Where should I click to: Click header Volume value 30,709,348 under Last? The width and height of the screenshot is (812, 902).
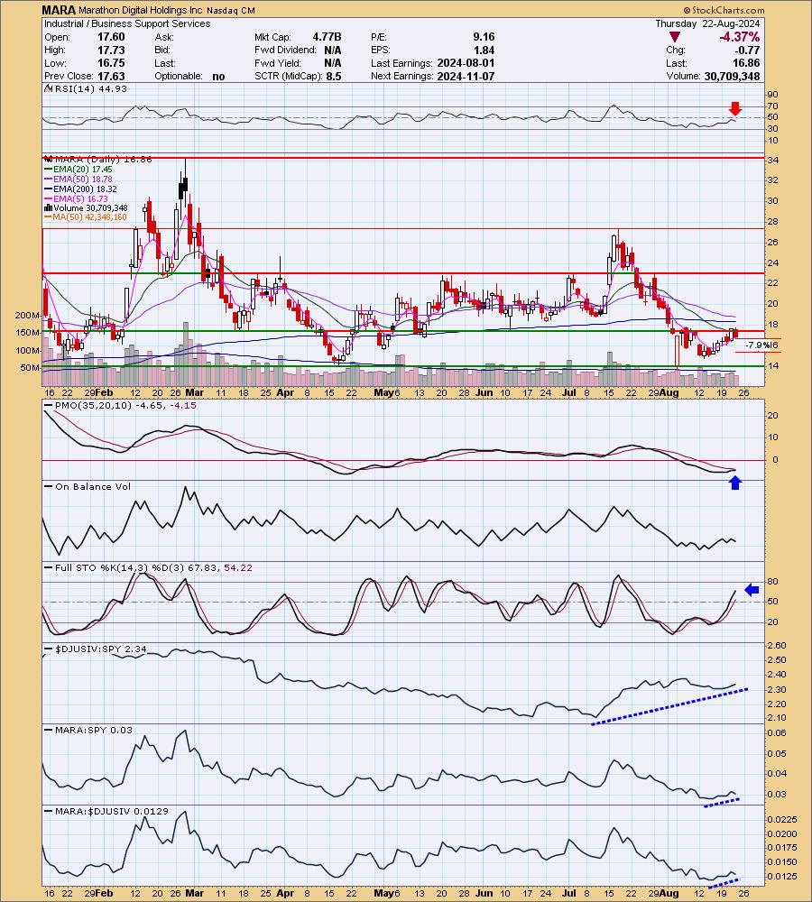coord(732,77)
